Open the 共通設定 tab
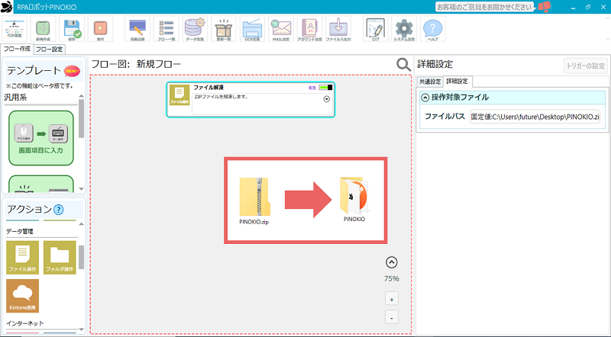 pos(430,82)
